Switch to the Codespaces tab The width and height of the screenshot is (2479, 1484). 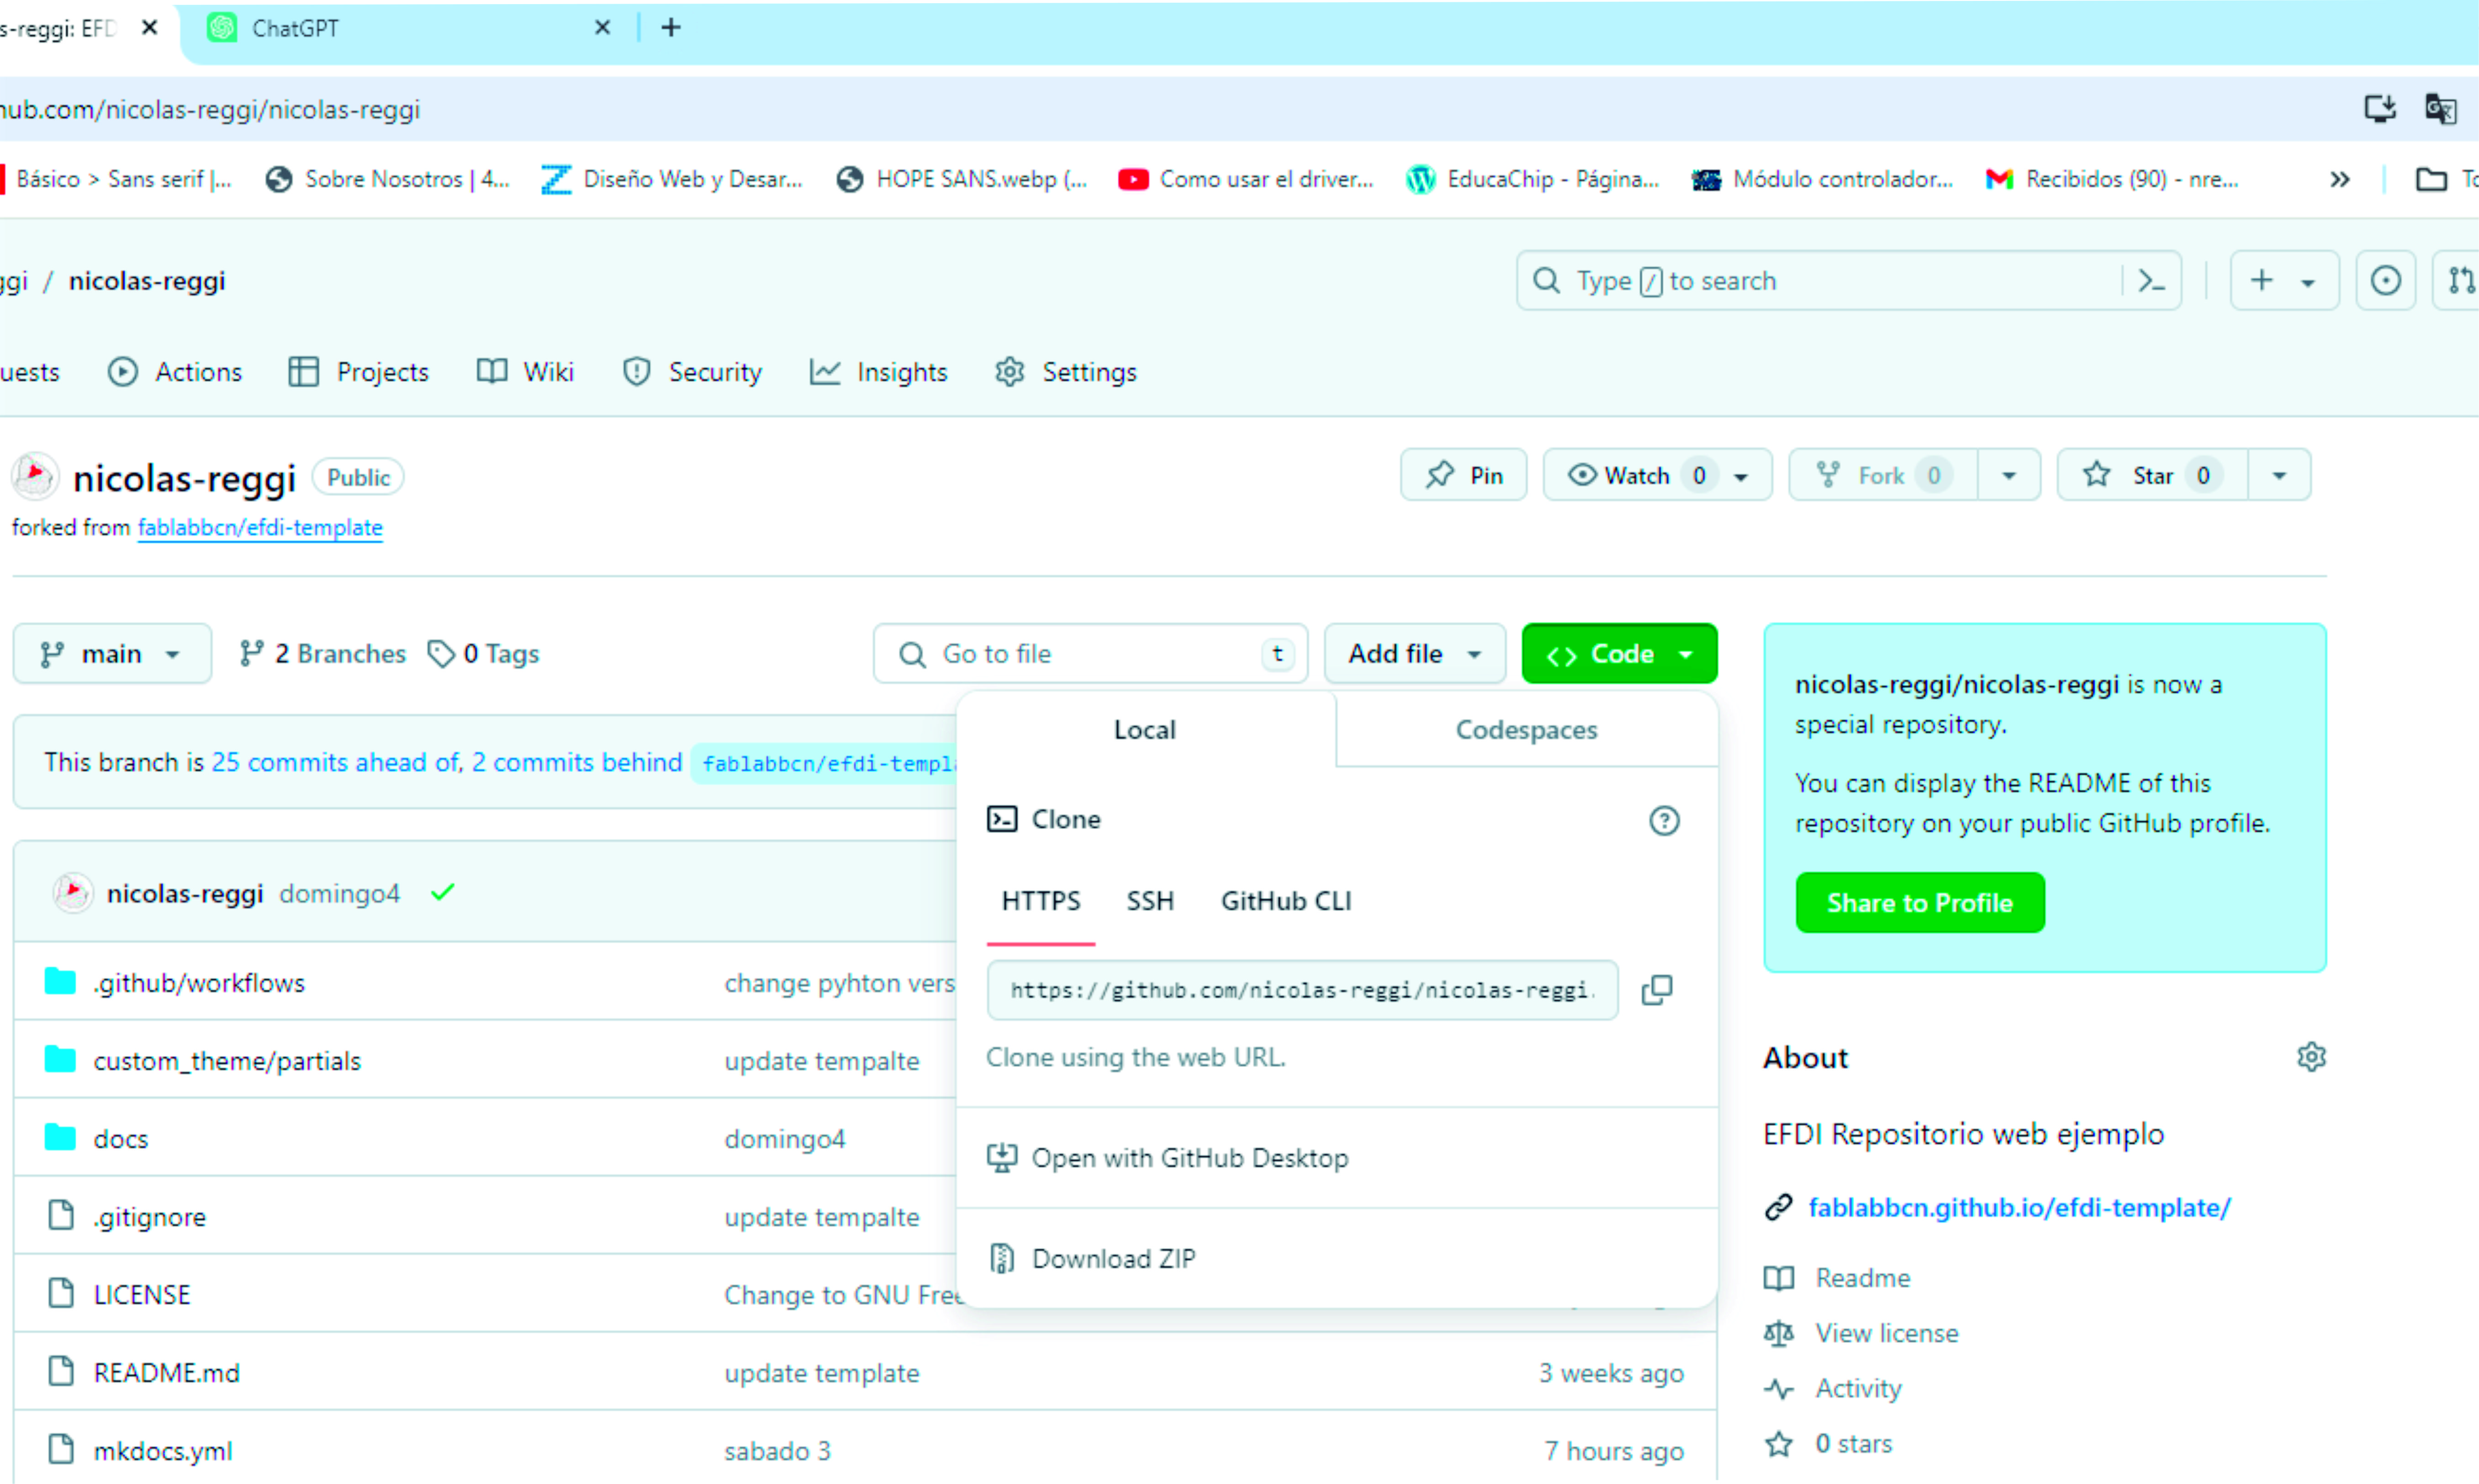click(x=1526, y=730)
